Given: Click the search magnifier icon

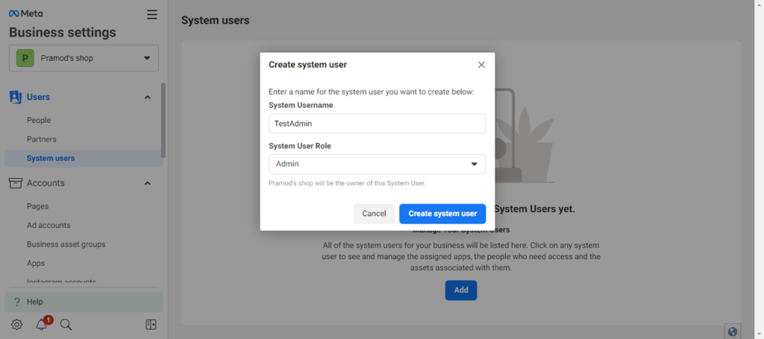Looking at the screenshot, I should (x=66, y=324).
